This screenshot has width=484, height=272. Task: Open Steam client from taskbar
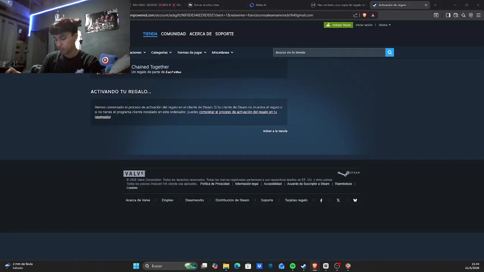(304, 266)
